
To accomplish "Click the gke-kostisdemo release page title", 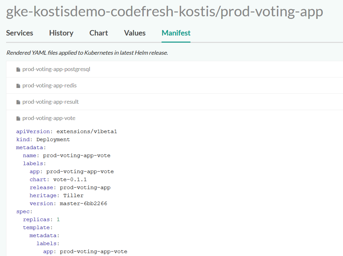I will tap(164, 12).
